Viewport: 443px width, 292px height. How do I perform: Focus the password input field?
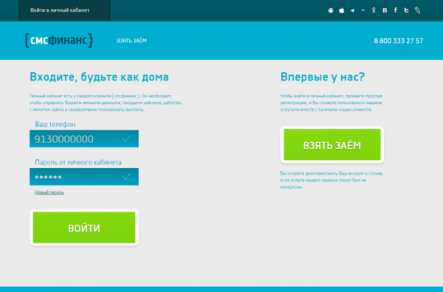pos(84,177)
